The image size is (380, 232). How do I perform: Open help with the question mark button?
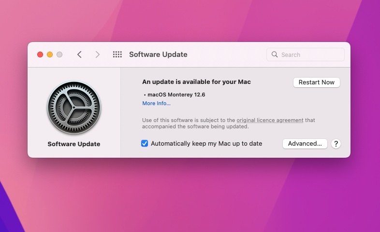336,144
